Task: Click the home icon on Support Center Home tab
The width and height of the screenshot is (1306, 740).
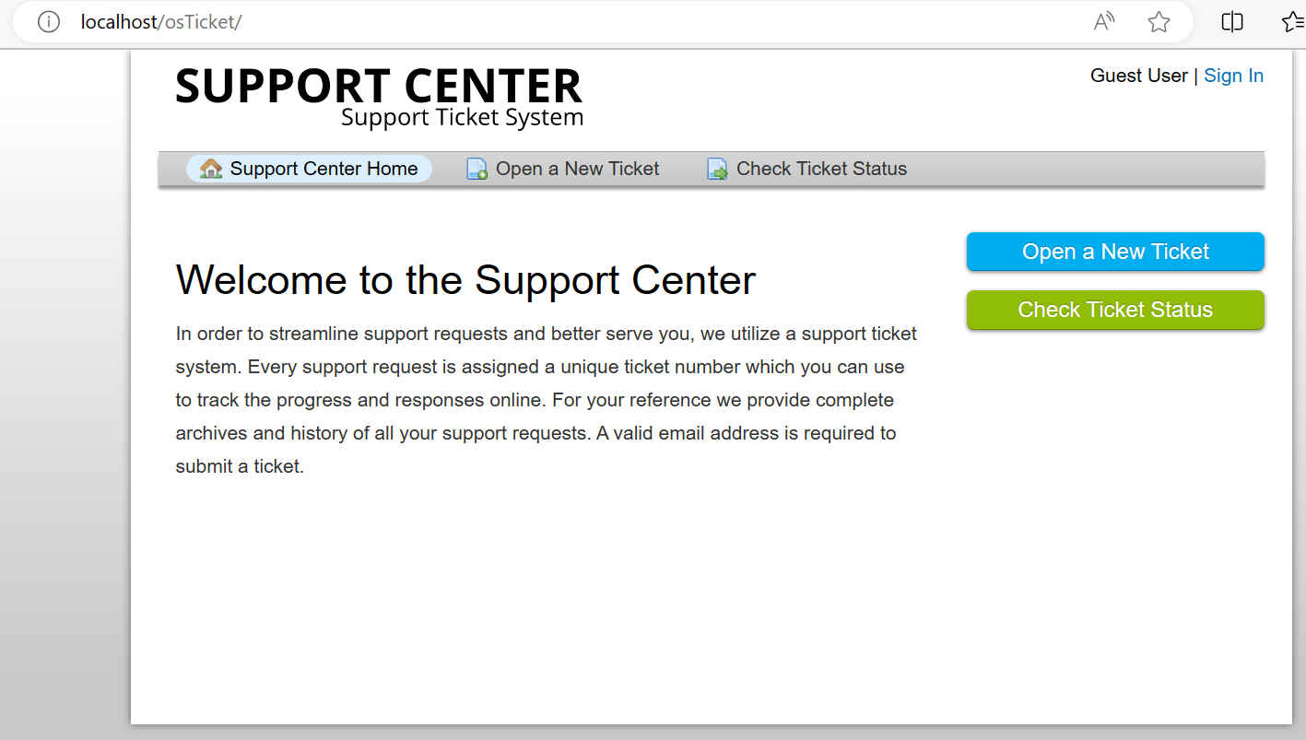Action: [x=210, y=169]
